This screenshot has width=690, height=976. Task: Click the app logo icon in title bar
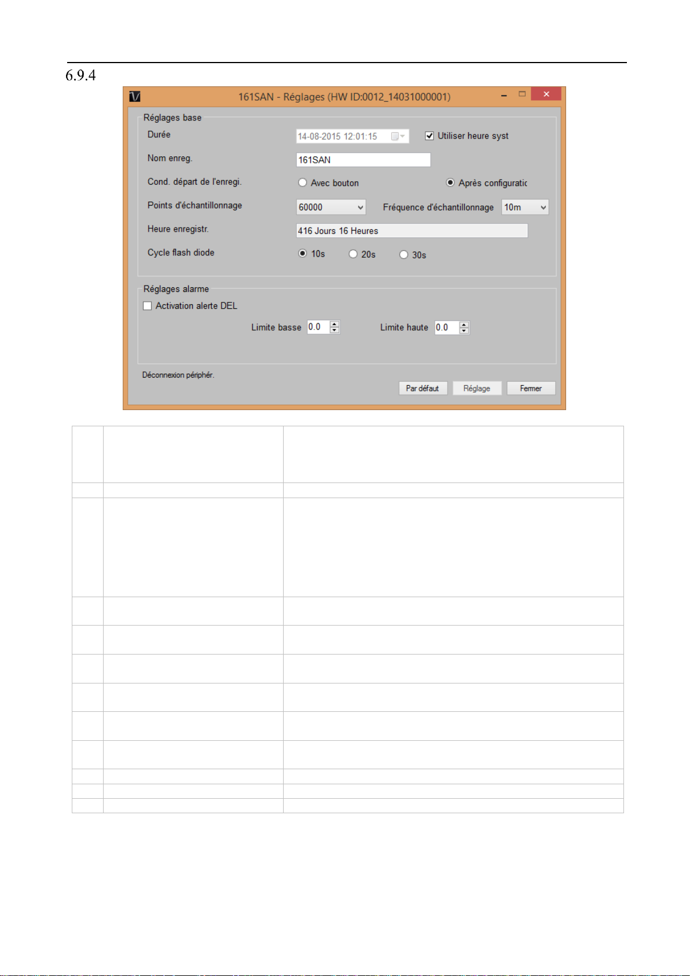[135, 97]
